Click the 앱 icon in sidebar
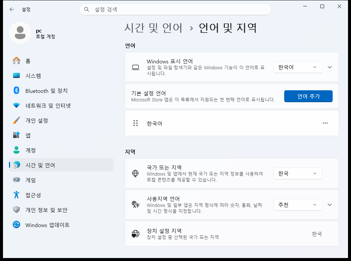 pyautogui.click(x=16, y=135)
